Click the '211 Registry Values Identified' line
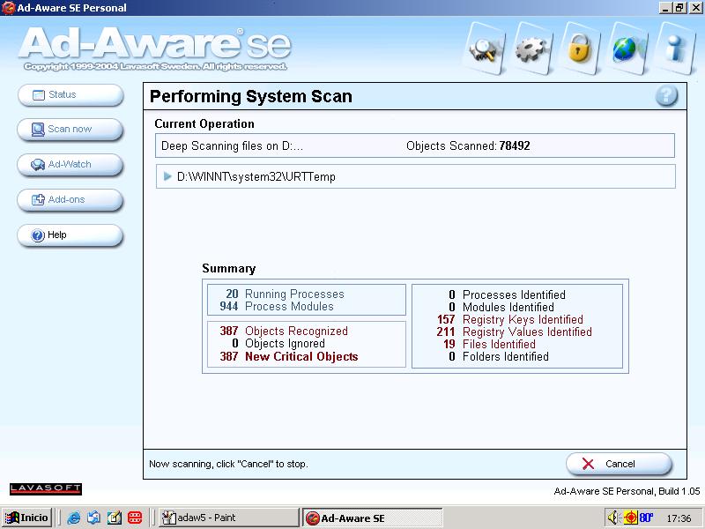The image size is (705, 529). [x=514, y=332]
